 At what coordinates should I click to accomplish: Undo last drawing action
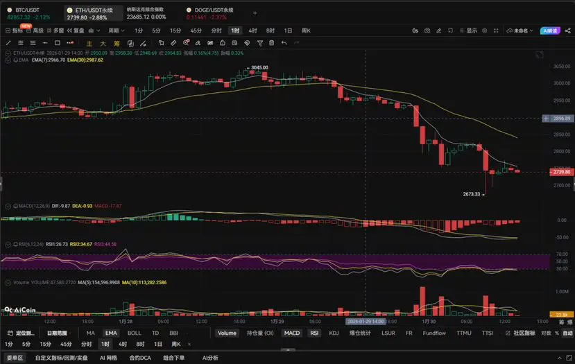click(x=284, y=43)
